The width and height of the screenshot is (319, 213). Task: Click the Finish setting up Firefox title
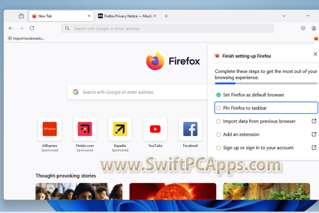[x=247, y=56]
